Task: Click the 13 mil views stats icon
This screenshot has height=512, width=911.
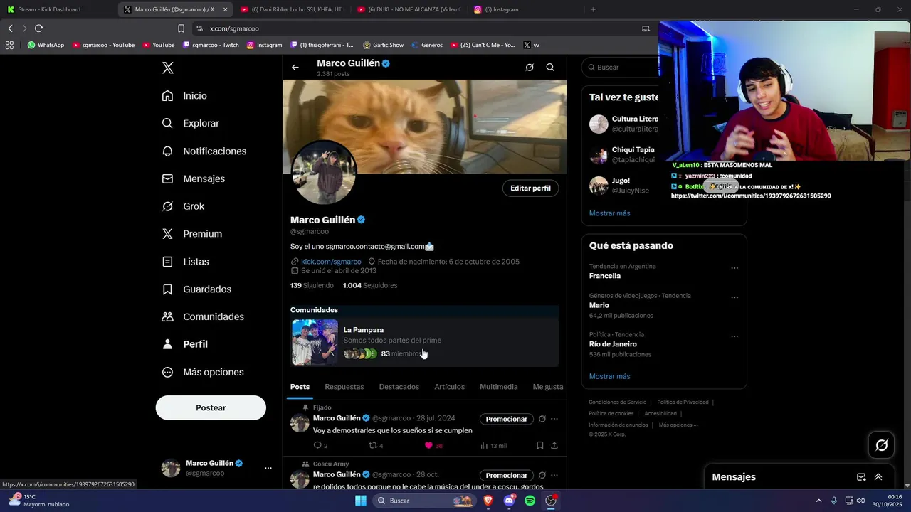Action: pos(484,446)
